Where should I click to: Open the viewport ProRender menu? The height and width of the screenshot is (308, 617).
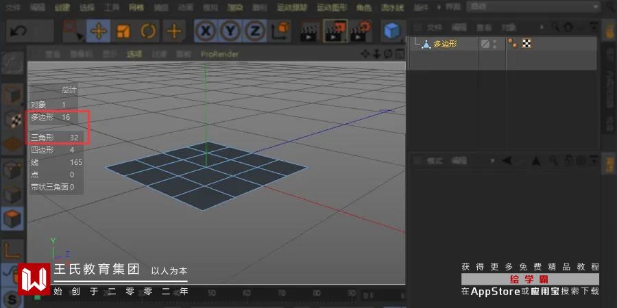219,54
